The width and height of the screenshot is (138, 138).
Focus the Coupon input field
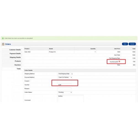(65, 81)
